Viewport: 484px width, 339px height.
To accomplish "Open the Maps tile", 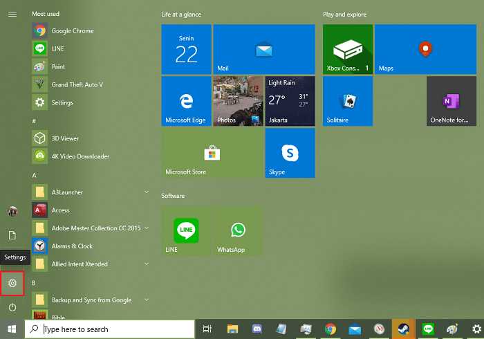I will pyautogui.click(x=426, y=49).
